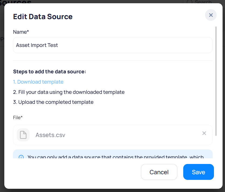Click empty area of the file upload box
The width and height of the screenshot is (225, 192).
pos(135,135)
